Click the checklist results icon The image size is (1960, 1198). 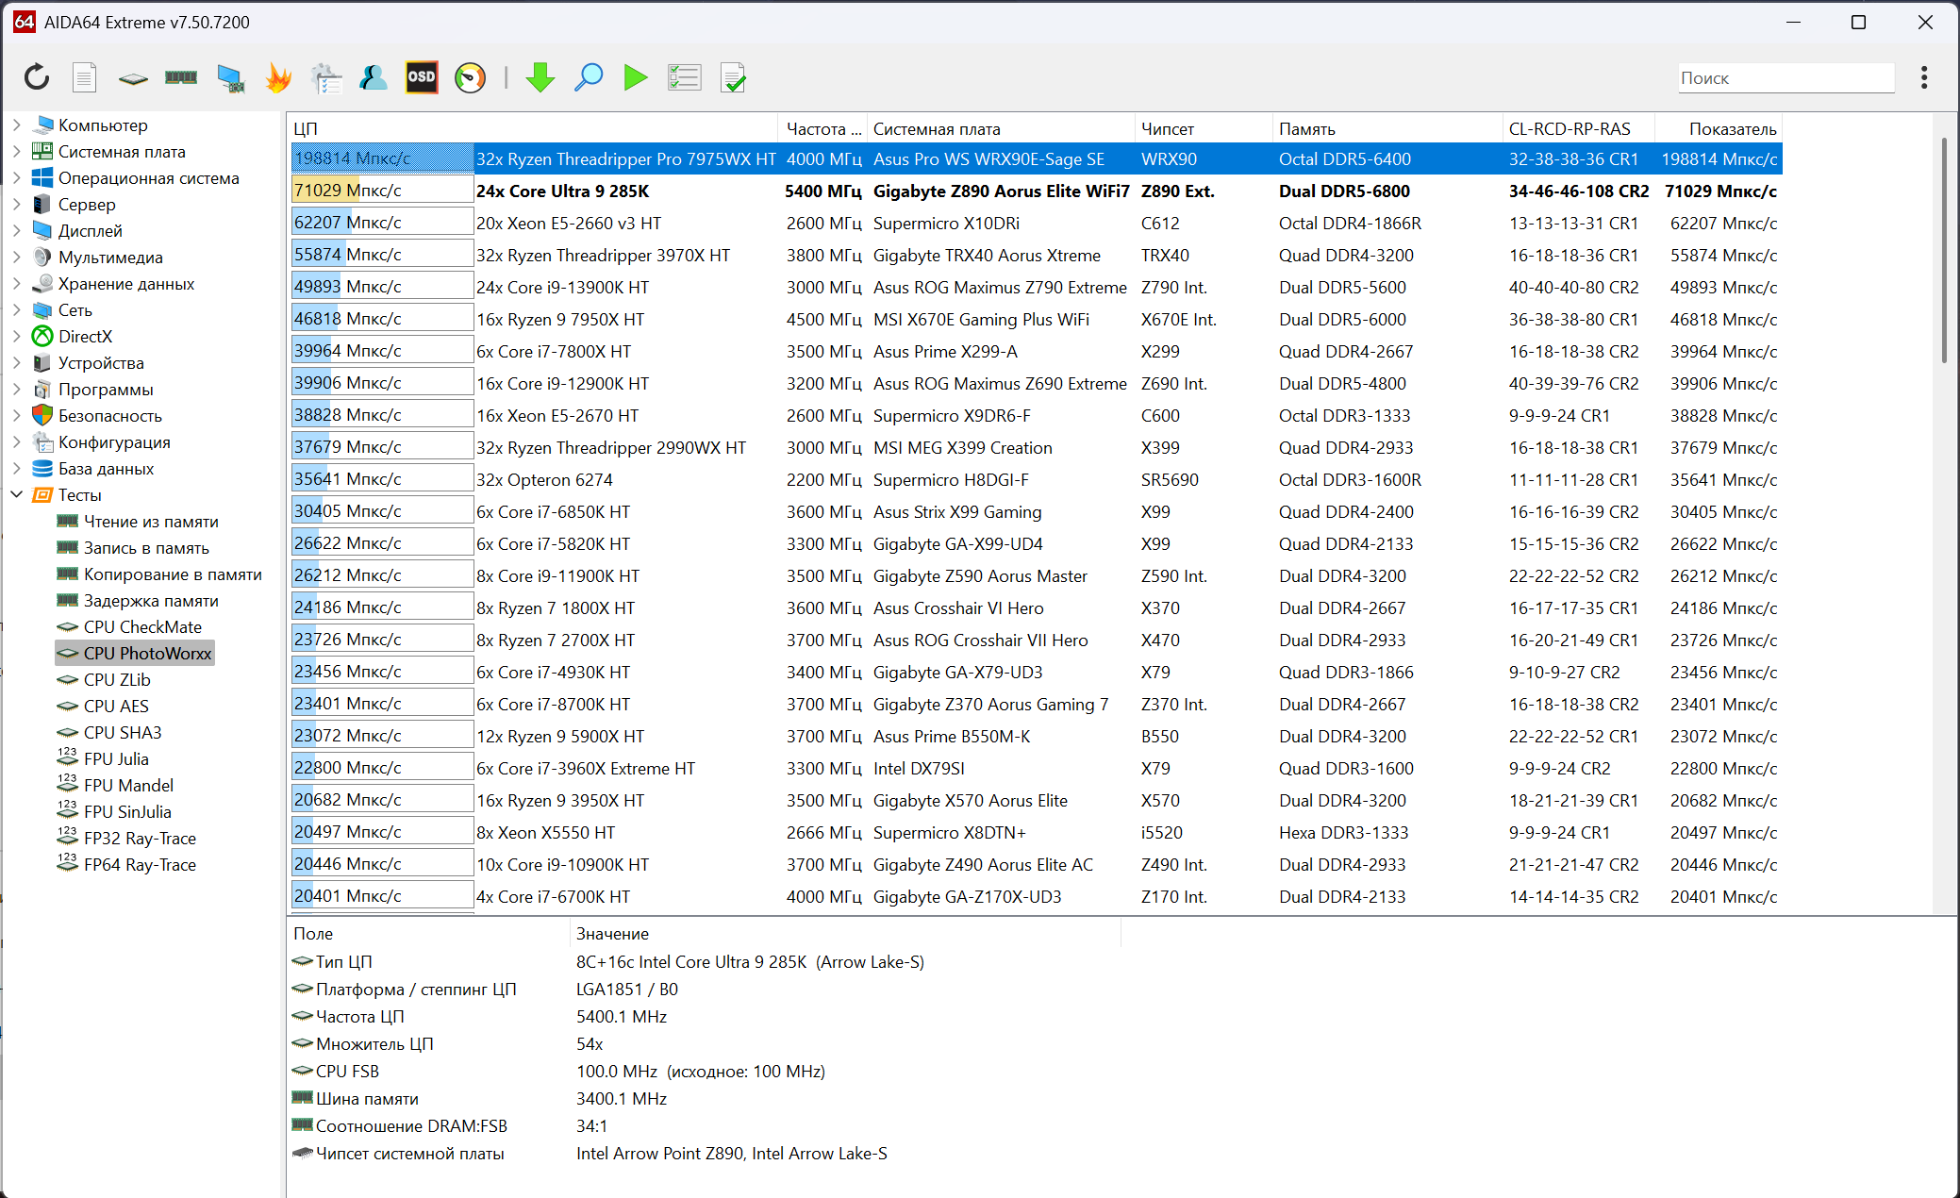point(685,77)
